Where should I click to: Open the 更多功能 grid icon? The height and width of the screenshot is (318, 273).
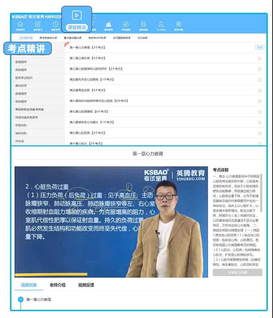coord(179,24)
